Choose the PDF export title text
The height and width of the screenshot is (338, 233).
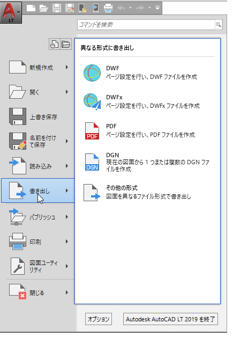pos(111,126)
